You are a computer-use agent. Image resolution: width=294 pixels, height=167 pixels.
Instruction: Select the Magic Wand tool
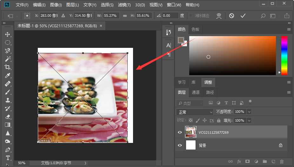coord(8,59)
